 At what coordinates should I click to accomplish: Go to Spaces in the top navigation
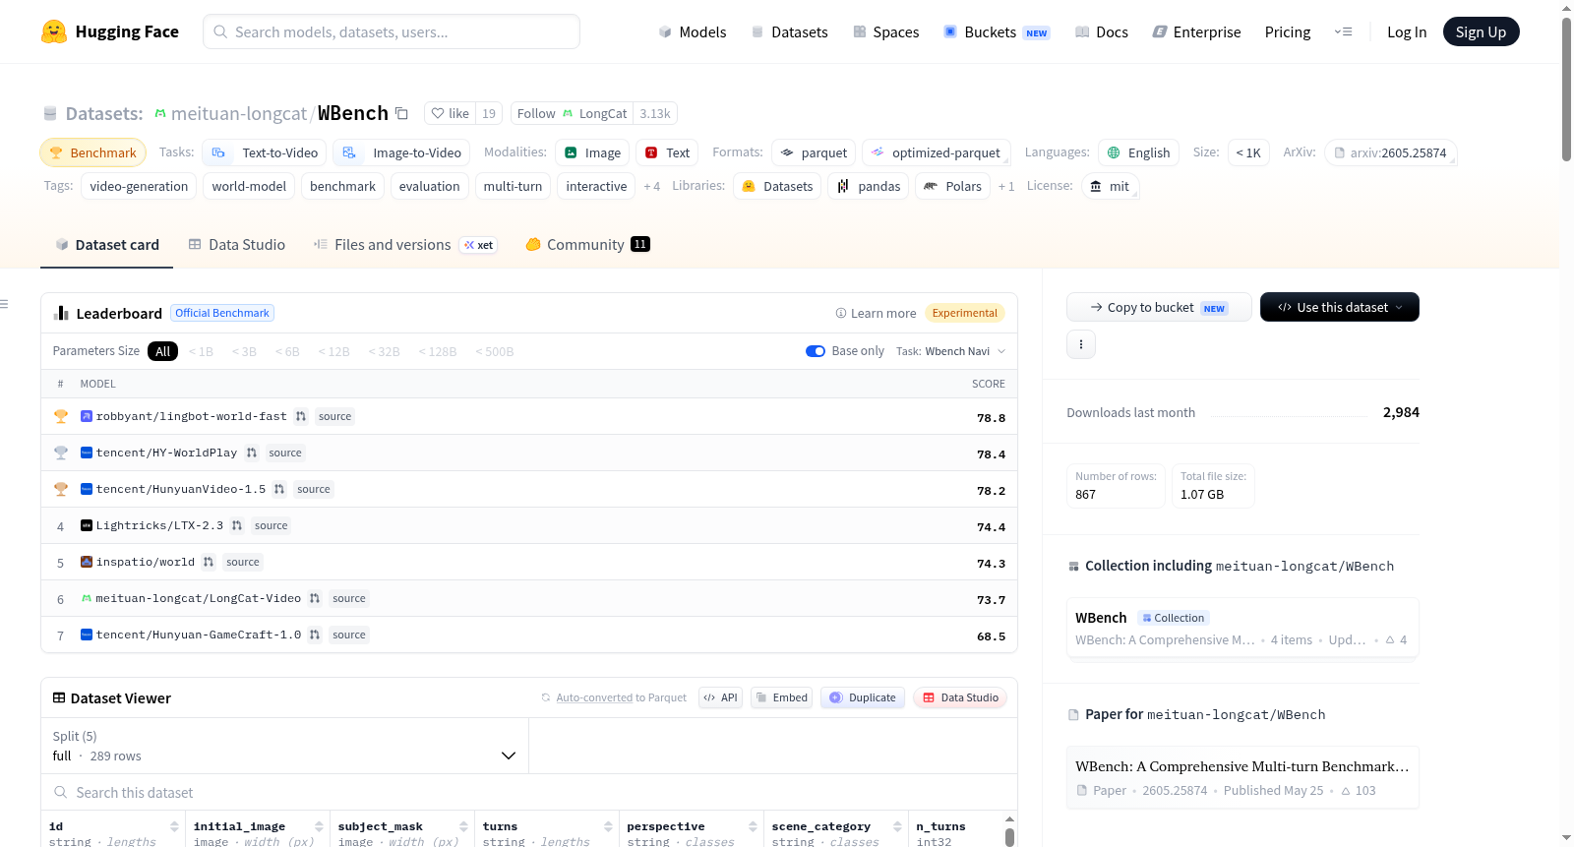(886, 31)
